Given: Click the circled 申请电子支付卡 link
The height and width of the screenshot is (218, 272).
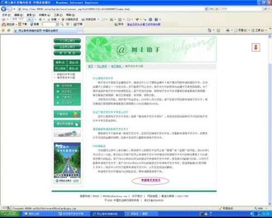Looking at the screenshot, I should pyautogui.click(x=151, y=180).
